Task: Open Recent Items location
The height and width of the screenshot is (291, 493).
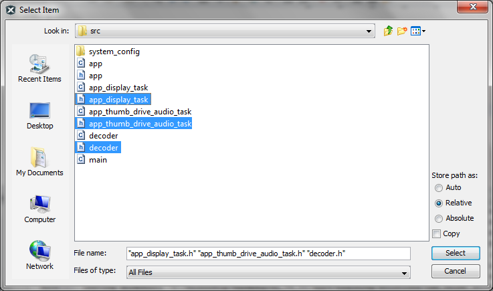Action: click(39, 68)
